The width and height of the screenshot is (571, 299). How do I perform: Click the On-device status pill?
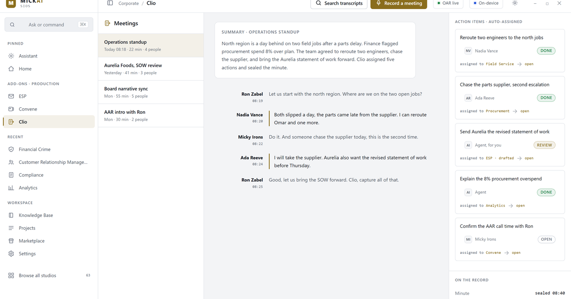486,3
